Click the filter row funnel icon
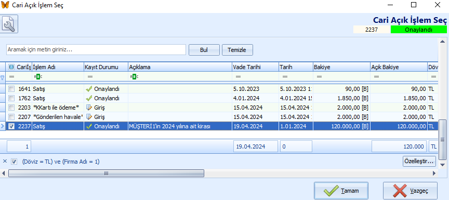The height and width of the screenshot is (200, 449). [3, 77]
